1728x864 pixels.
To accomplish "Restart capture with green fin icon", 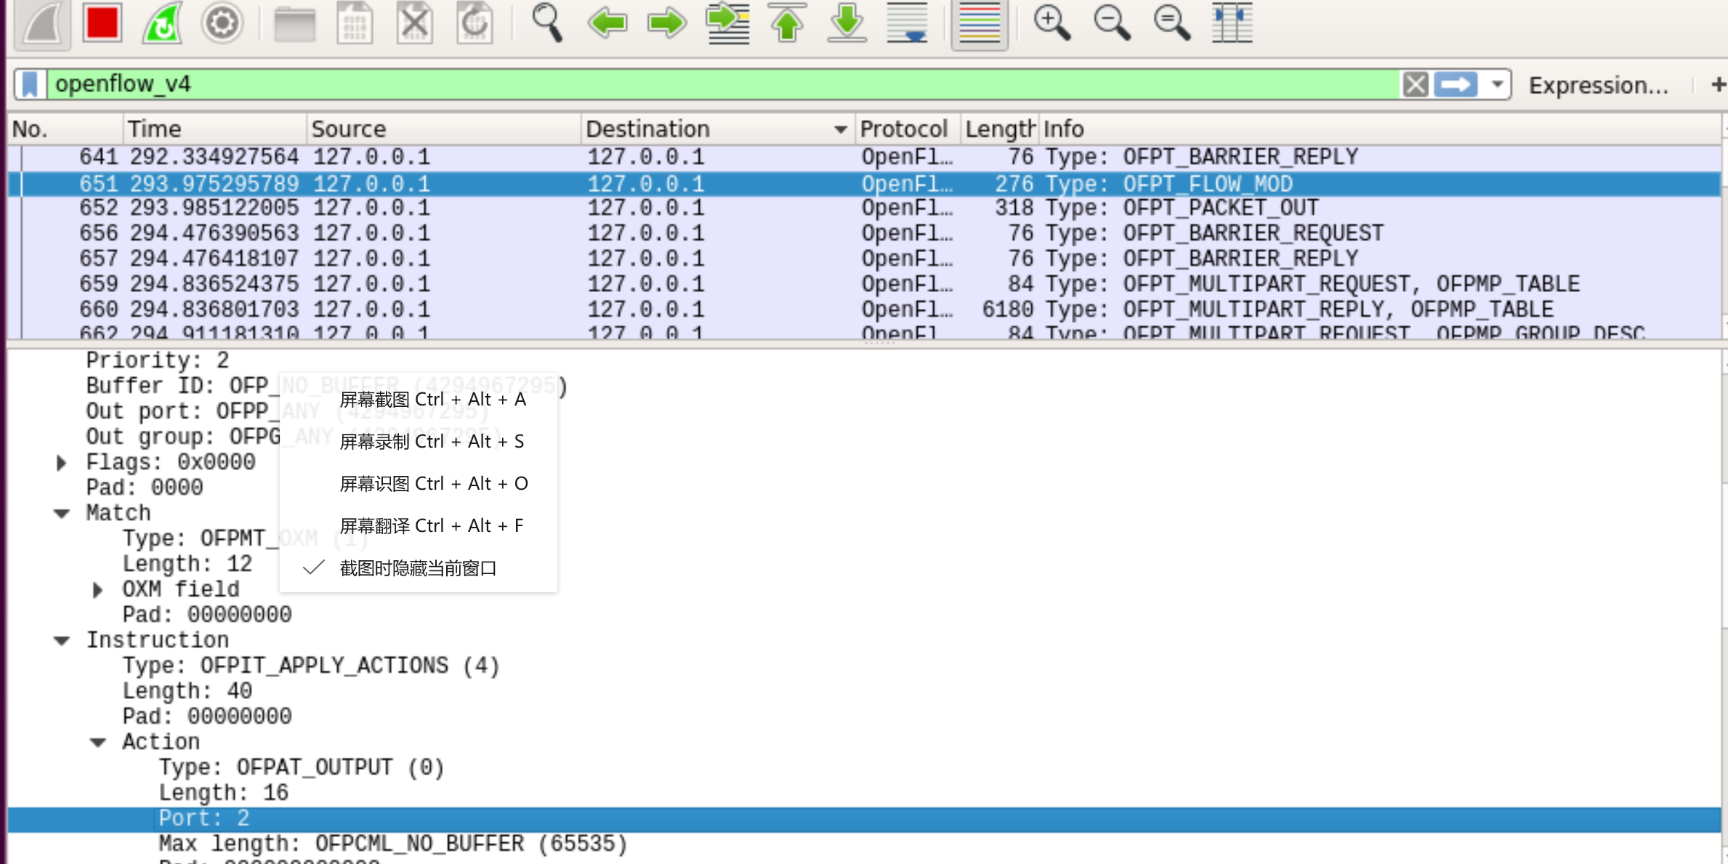I will point(162,23).
